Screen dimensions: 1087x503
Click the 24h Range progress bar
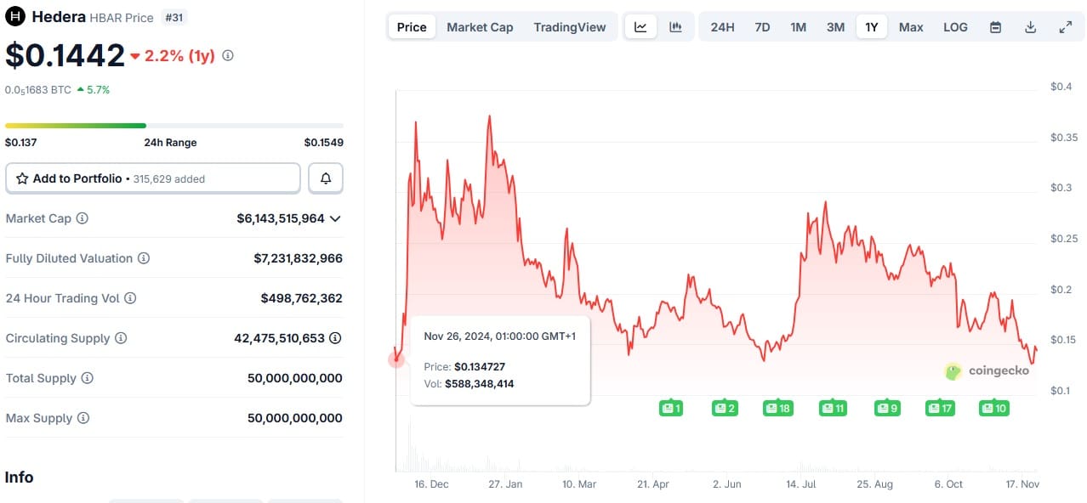(x=174, y=126)
